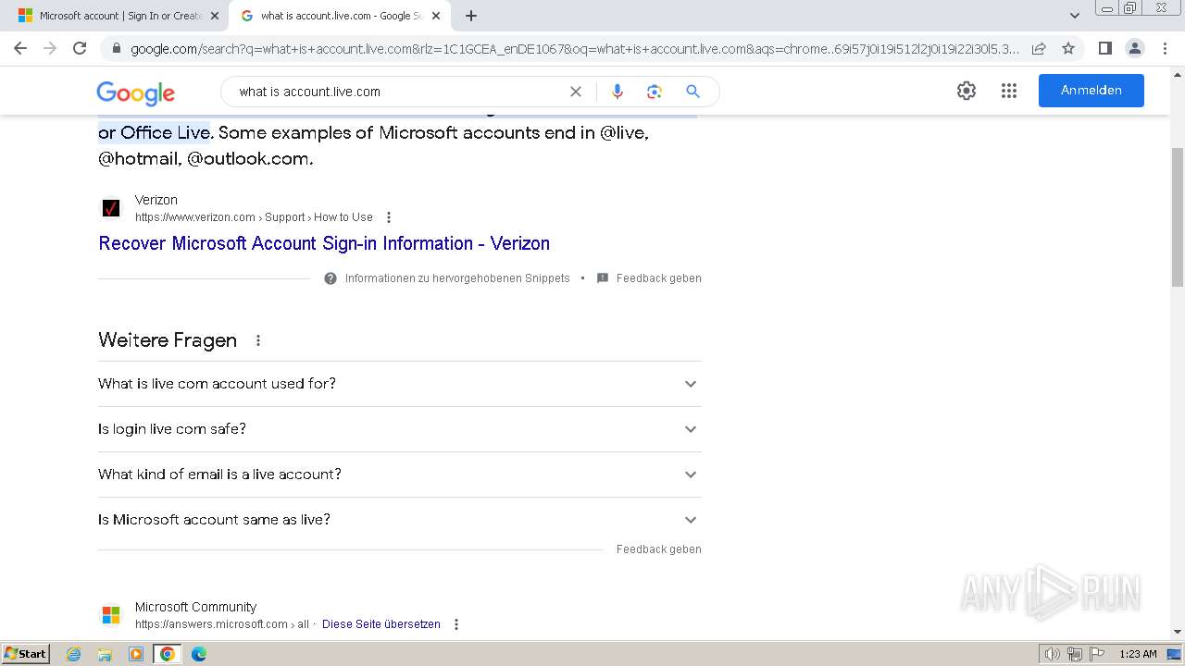Expand 'What is live com account used for?'
The height and width of the screenshot is (666, 1185).
click(x=400, y=384)
